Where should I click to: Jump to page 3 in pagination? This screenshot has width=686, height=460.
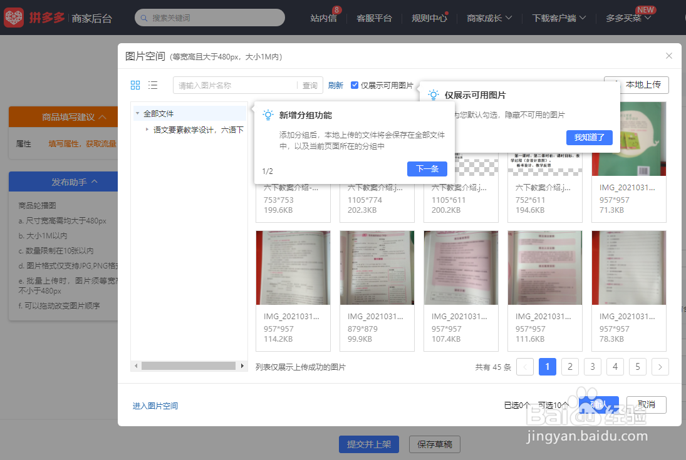(x=592, y=367)
